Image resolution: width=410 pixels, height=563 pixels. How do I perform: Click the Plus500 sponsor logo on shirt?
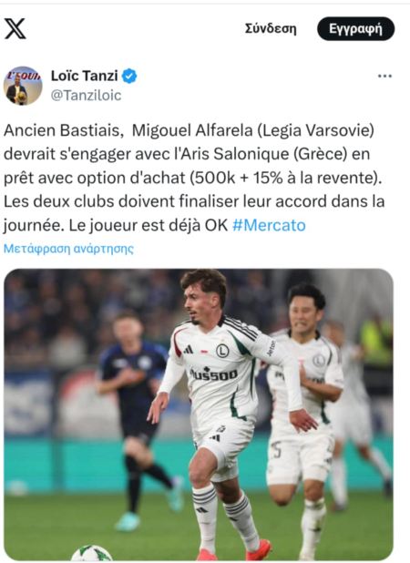click(213, 374)
